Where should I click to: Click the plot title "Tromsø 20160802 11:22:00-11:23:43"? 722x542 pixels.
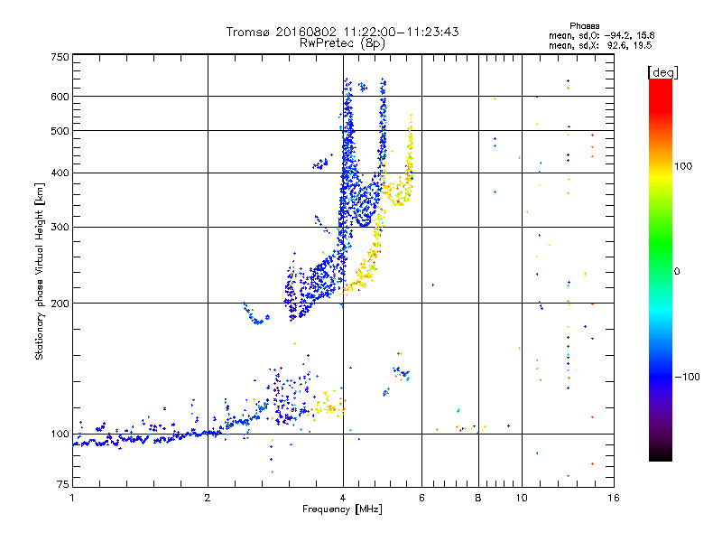point(342,32)
